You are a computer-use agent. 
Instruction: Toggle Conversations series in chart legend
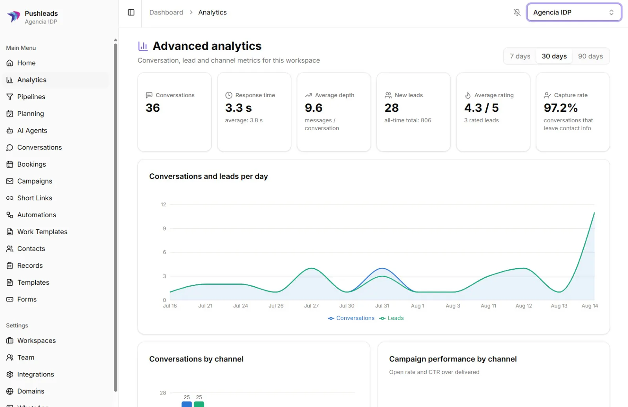coord(351,318)
